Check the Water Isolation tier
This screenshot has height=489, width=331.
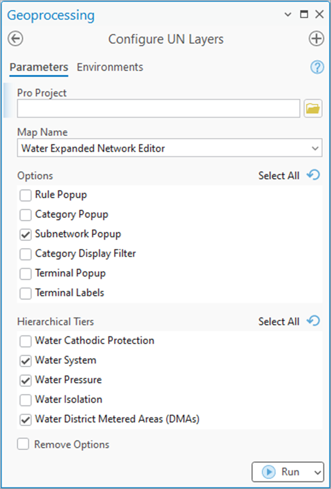click(x=25, y=400)
